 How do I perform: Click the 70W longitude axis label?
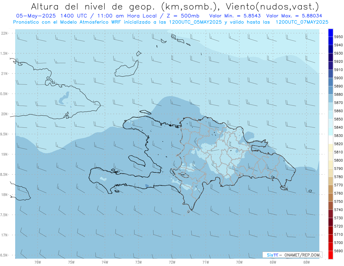[x=239, y=262]
